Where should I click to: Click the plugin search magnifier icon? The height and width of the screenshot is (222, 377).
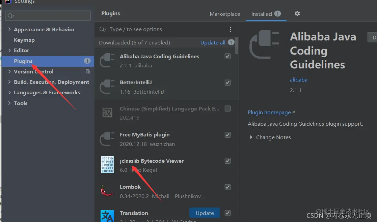coord(103,29)
